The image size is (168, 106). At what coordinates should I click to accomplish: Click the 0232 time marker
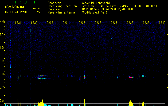pyautogui.click(x=34, y=23)
